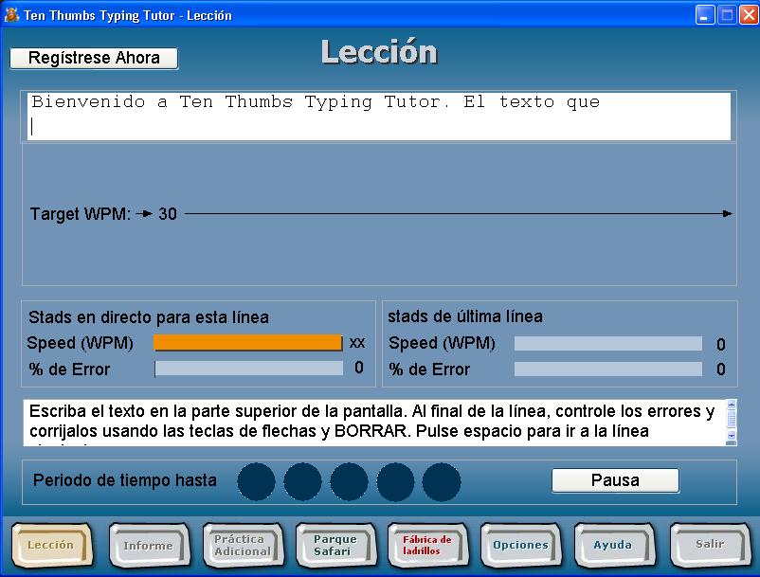
Task: Click last-line % de Error bar
Action: [x=607, y=369]
